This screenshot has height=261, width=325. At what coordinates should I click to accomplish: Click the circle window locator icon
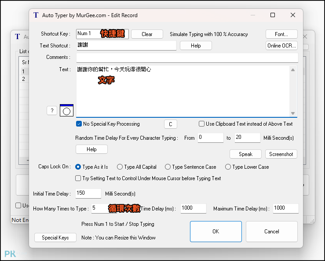pos(66,110)
